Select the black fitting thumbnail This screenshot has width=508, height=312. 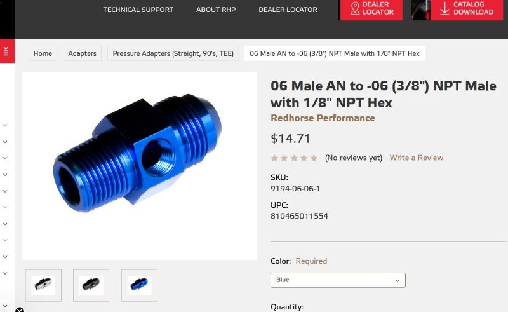coord(91,285)
